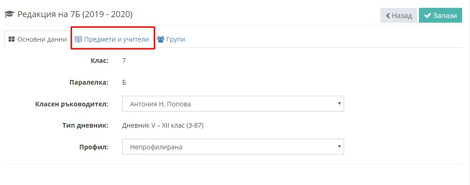Switch to the Групи tab
470x185 pixels.
coord(171,39)
